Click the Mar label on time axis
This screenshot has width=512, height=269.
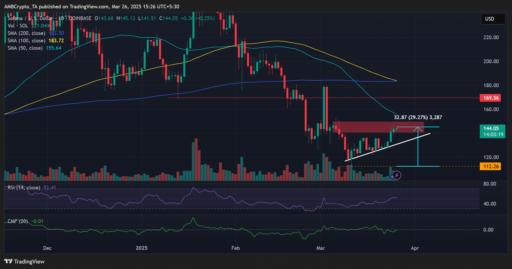[x=320, y=248]
